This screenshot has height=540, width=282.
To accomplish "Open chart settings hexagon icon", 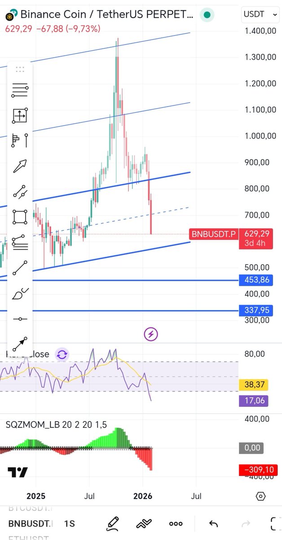I will 261,496.
